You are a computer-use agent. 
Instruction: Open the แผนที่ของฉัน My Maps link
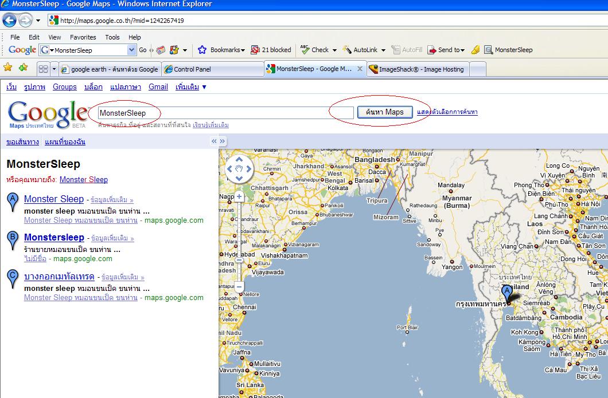(65, 141)
